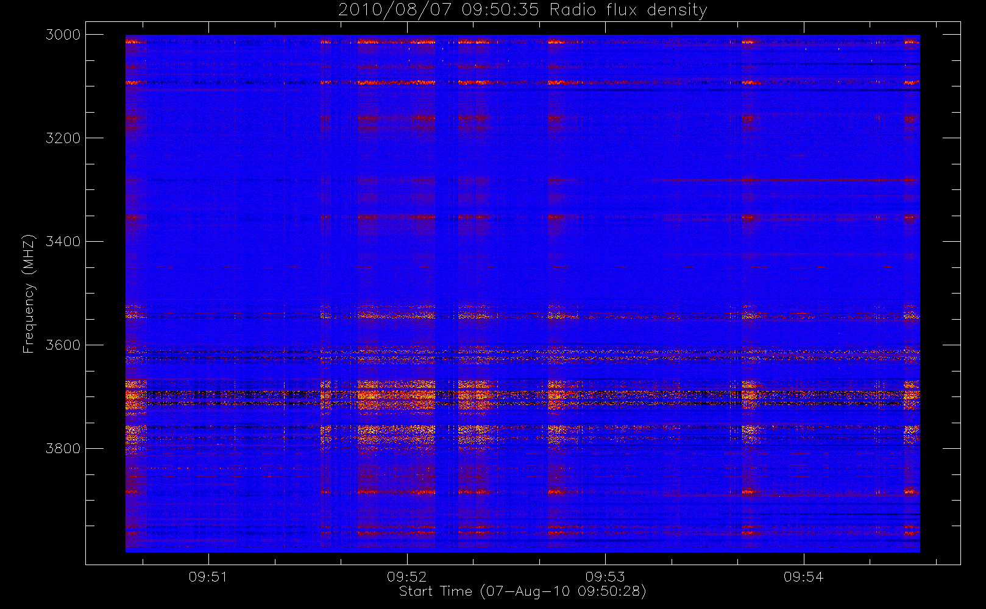Click the "Frequency (MHZ)" y-axis title
The image size is (986, 609).
[28, 294]
